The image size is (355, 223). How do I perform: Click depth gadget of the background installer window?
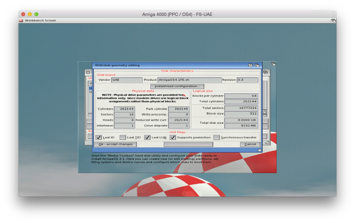coord(273,64)
